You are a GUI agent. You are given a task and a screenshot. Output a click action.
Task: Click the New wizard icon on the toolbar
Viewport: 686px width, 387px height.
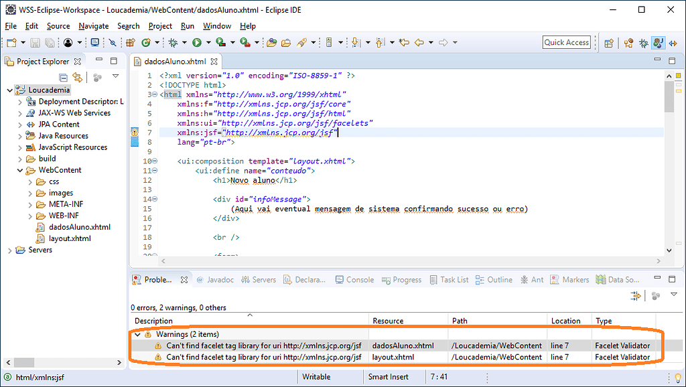11,43
